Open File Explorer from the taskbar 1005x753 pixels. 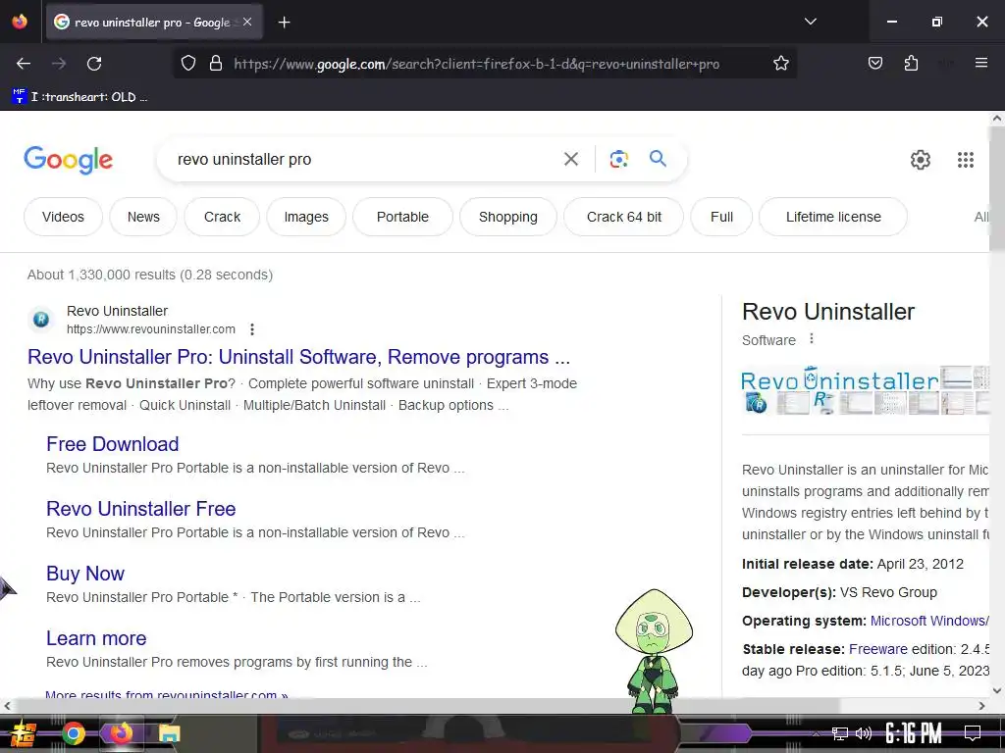tap(169, 733)
